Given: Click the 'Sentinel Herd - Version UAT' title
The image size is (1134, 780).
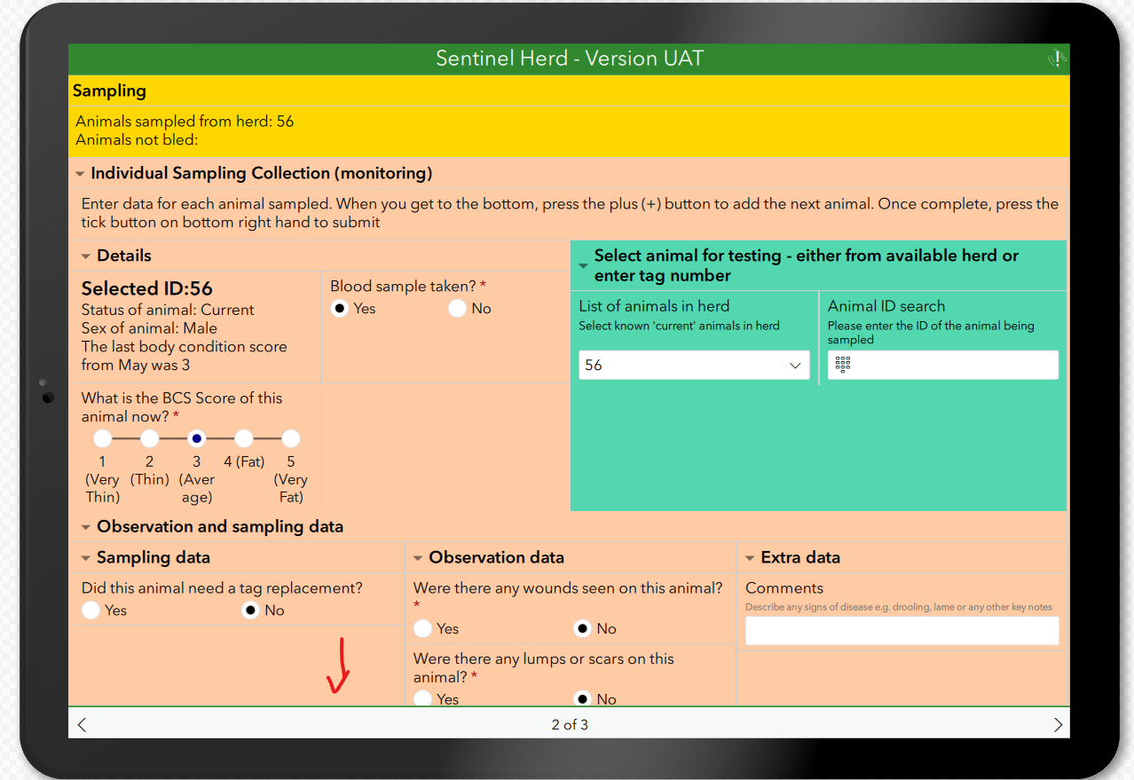Looking at the screenshot, I should (570, 59).
